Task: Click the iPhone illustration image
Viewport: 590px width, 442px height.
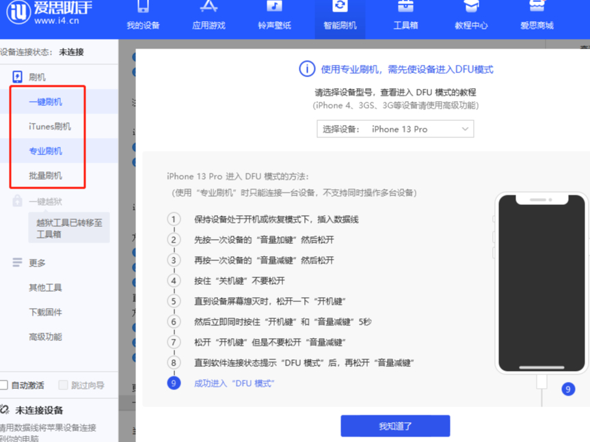Action: 541,283
